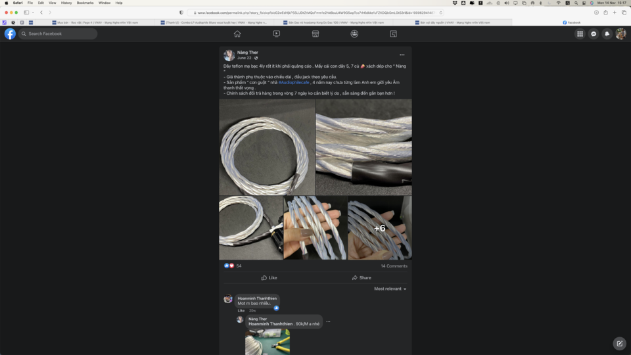This screenshot has height=355, width=631.
Task: Open the three-dot options on Nàng Ther's reply
Action: coord(329,321)
